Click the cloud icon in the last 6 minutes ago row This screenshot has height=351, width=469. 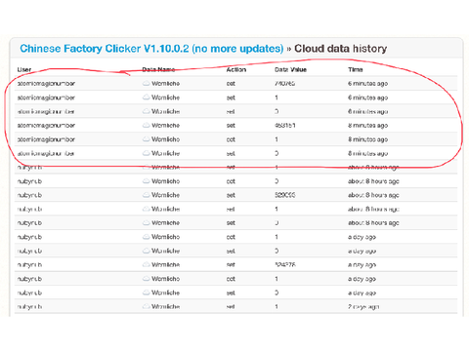click(147, 111)
